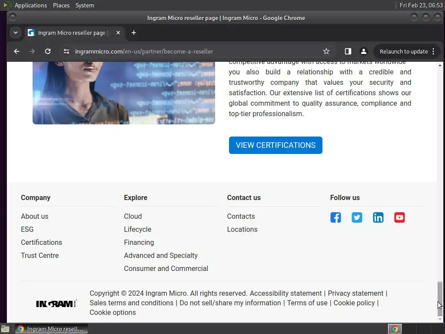Viewport: 445px width, 334px height.
Task: Open the Accessibility statement link
Action: 286,294
